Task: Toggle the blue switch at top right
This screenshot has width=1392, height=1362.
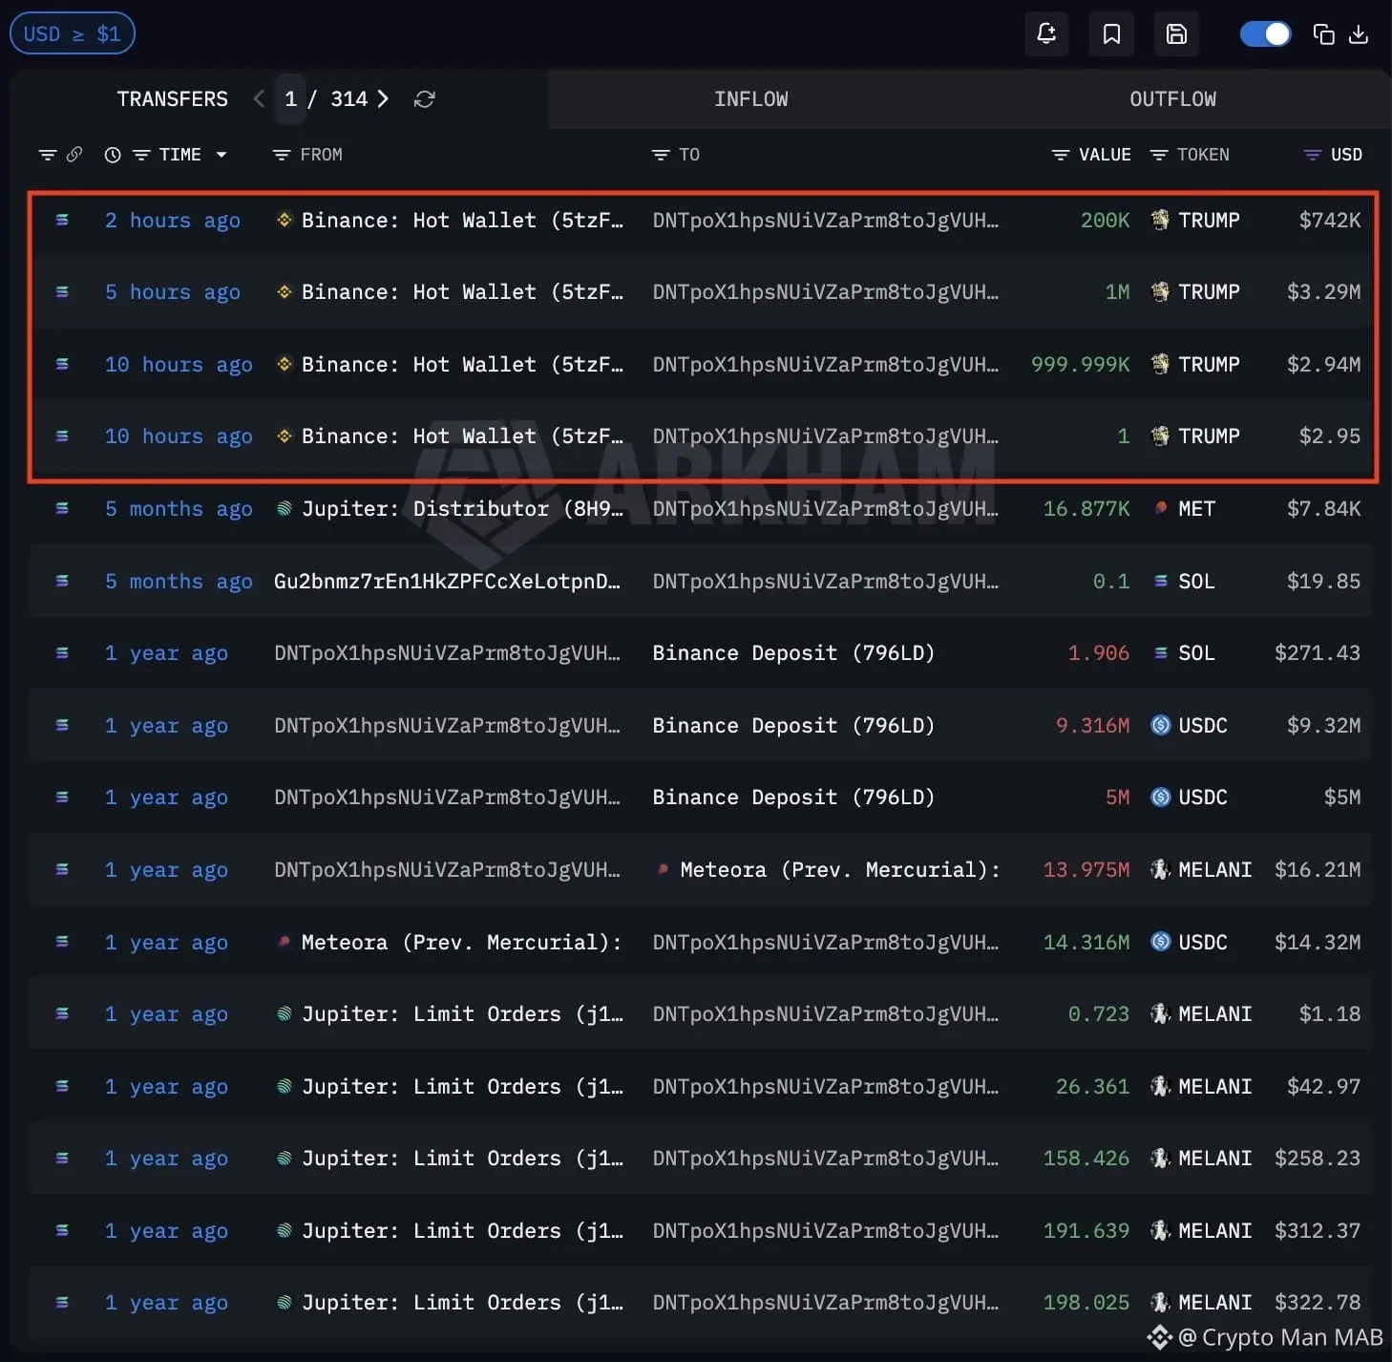Action: pyautogui.click(x=1265, y=34)
